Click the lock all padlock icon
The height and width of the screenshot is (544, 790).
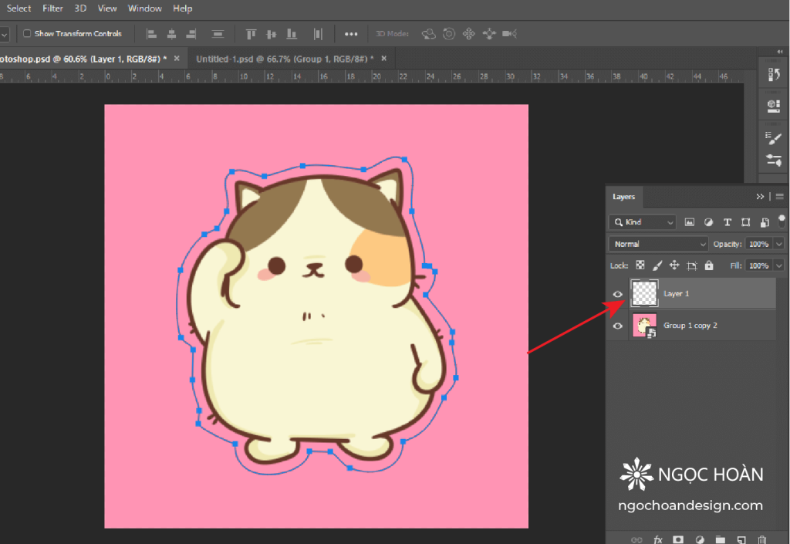click(x=709, y=265)
